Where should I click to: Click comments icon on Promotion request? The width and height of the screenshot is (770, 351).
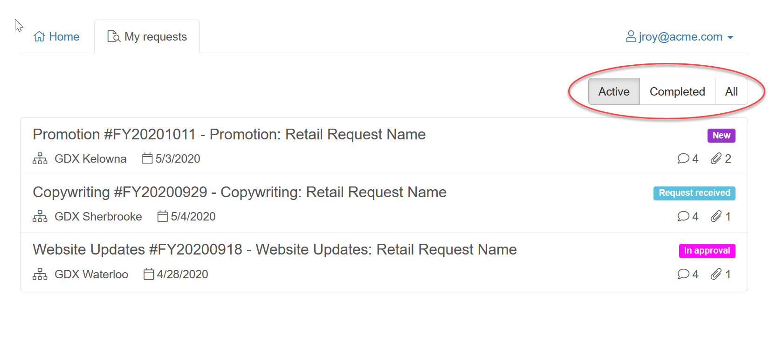pos(683,158)
